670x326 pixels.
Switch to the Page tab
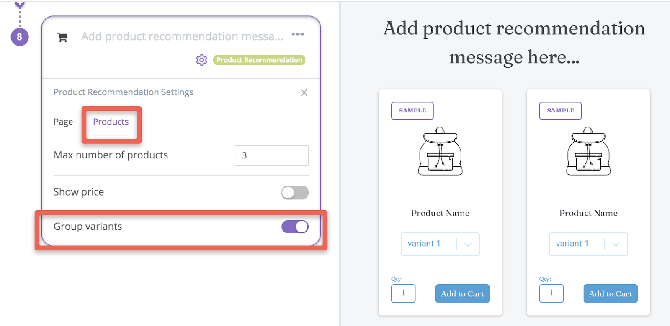[63, 122]
